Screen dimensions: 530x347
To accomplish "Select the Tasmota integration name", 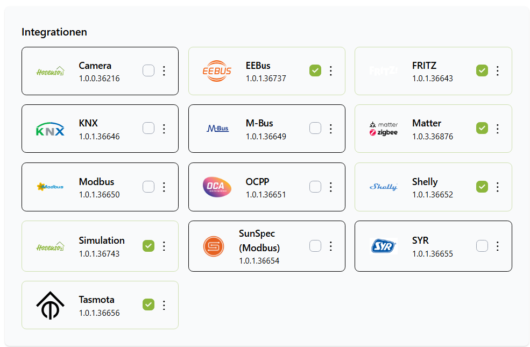I will pos(97,300).
